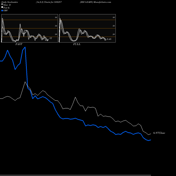
Task: Click the '80' level label in FAST chart
Action: [x=56, y=17]
